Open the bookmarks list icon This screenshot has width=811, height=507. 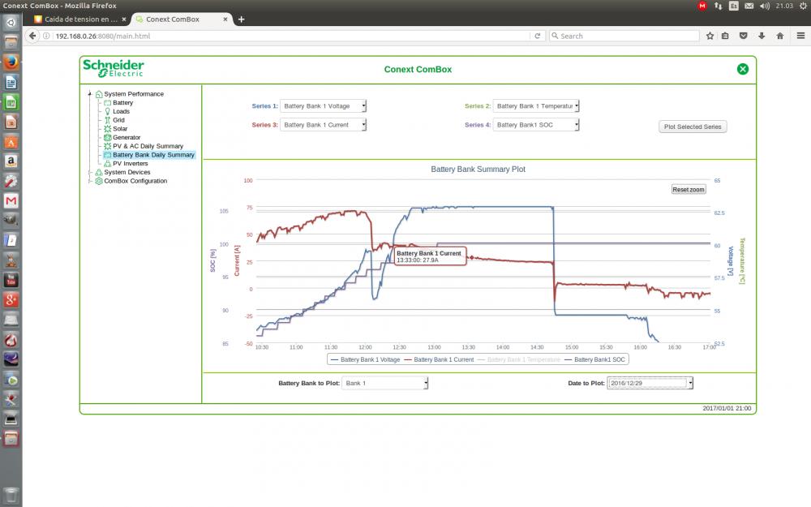pos(725,36)
